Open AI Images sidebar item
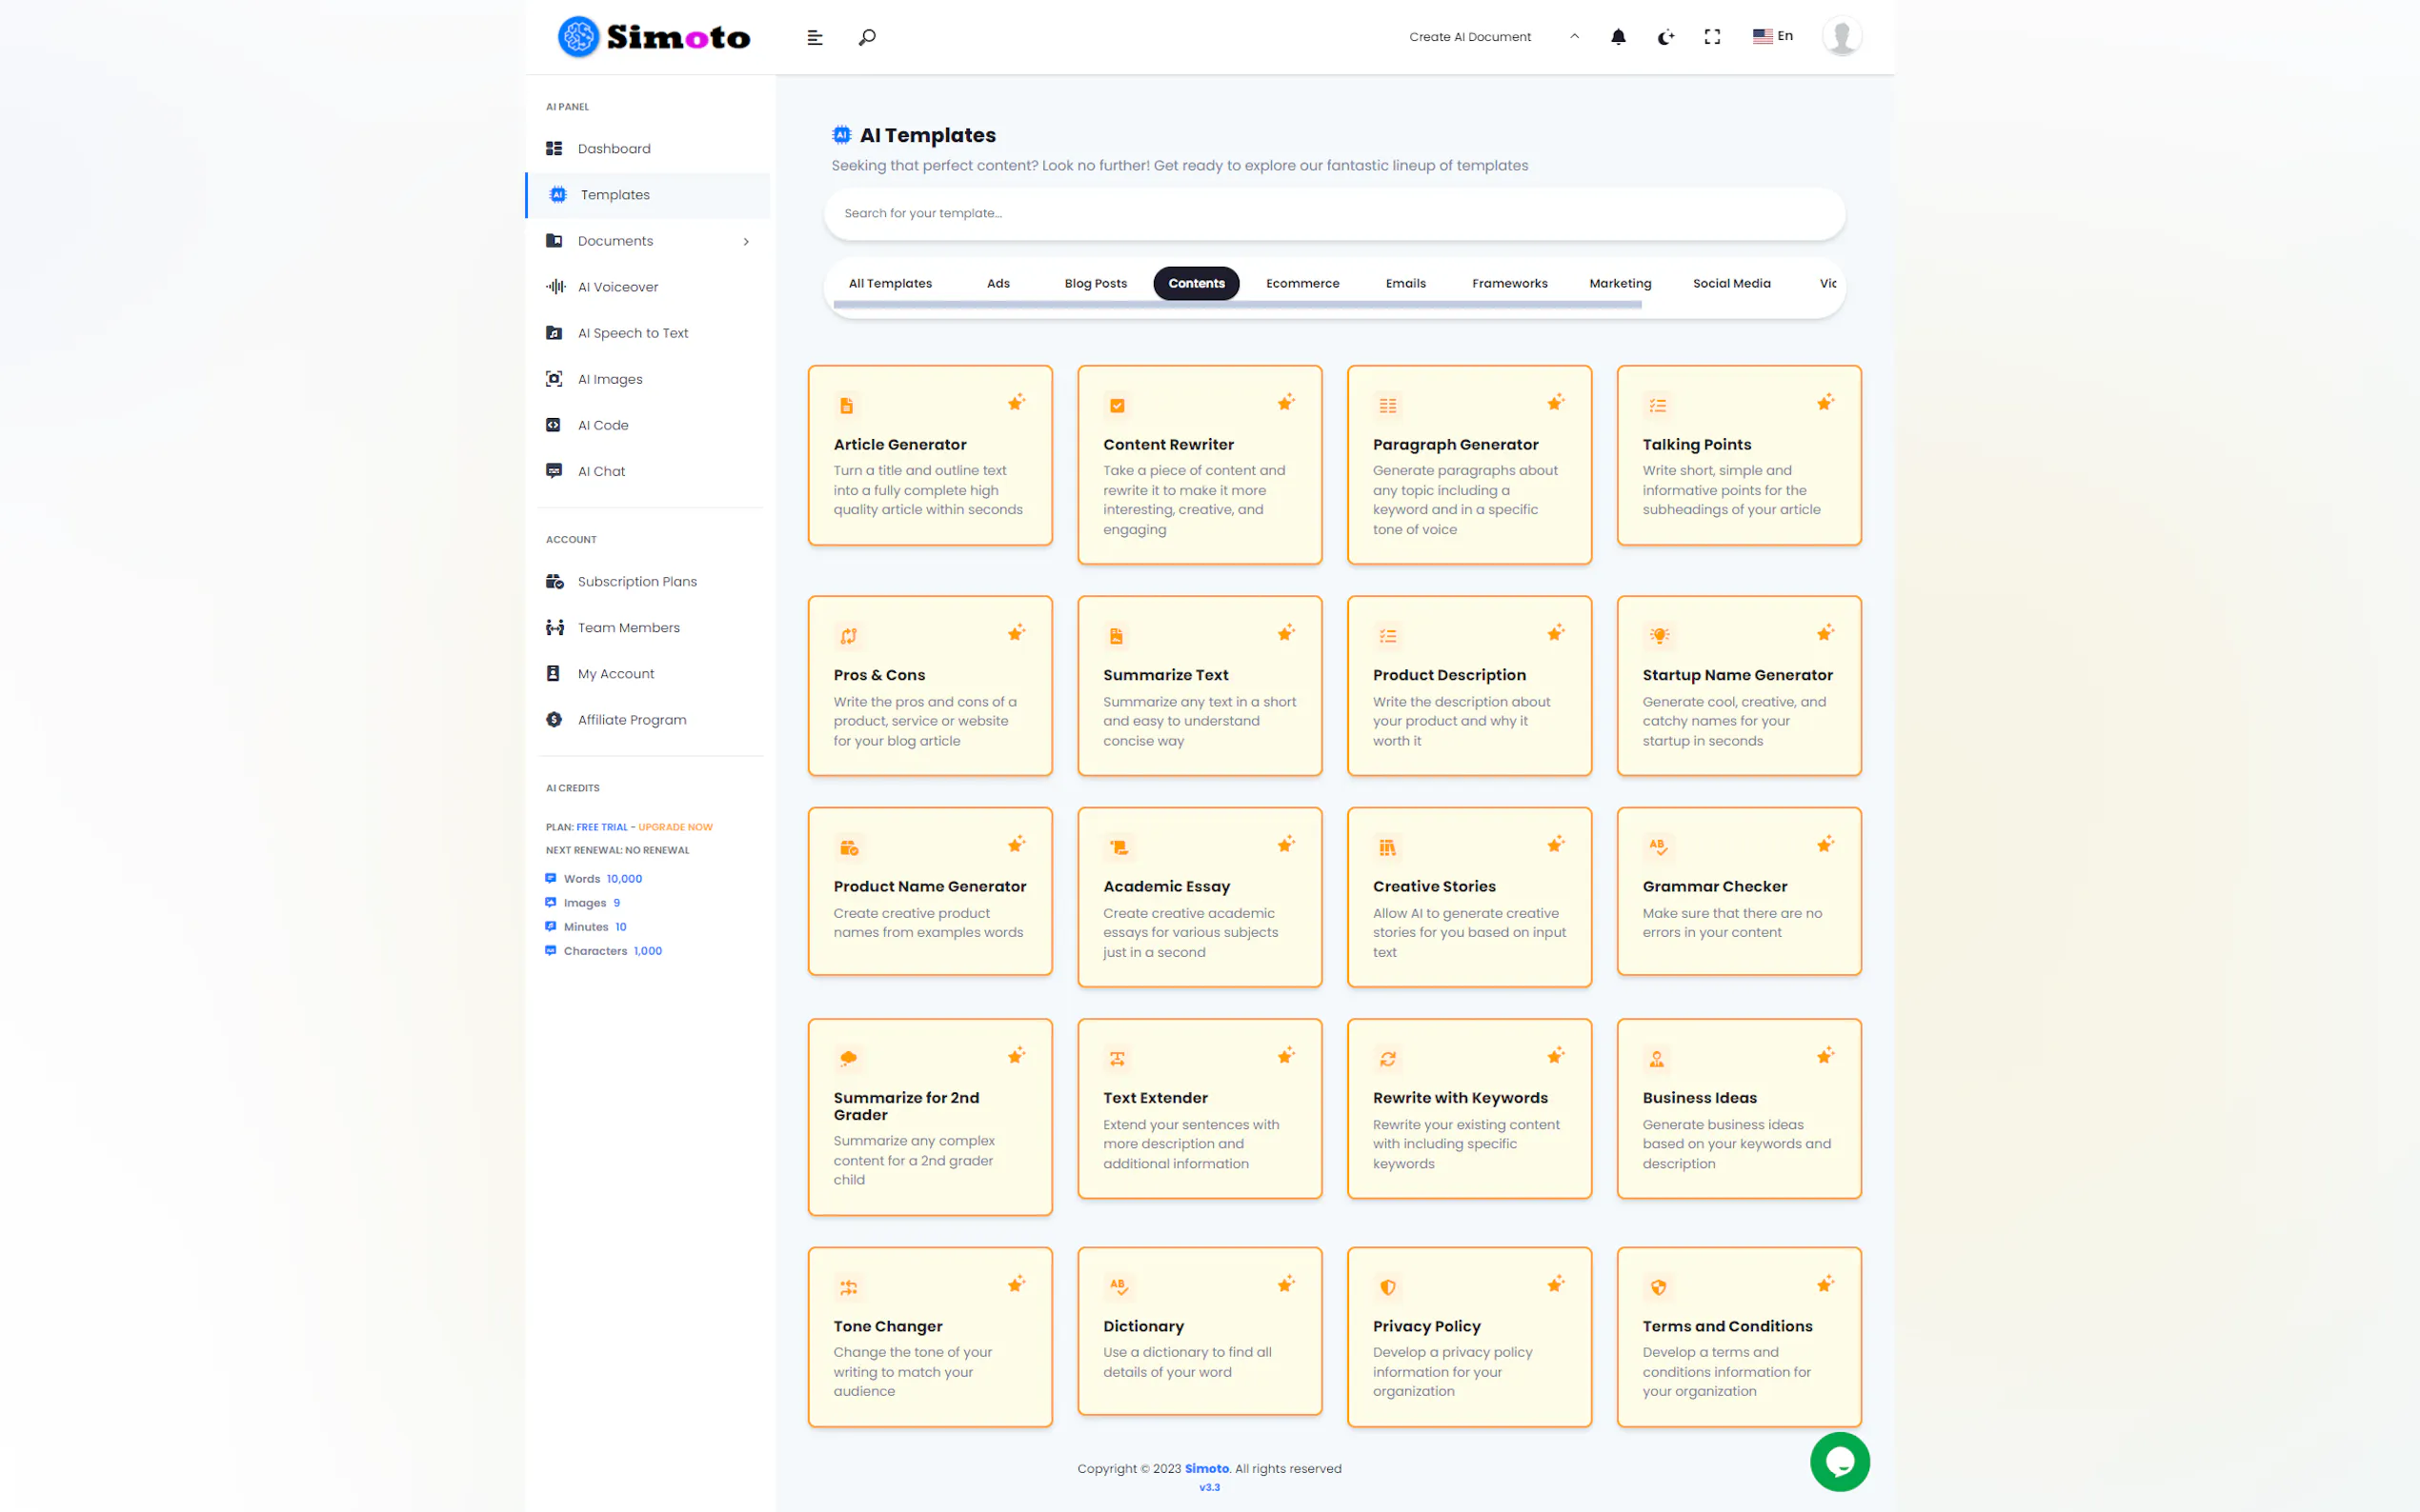 609,379
